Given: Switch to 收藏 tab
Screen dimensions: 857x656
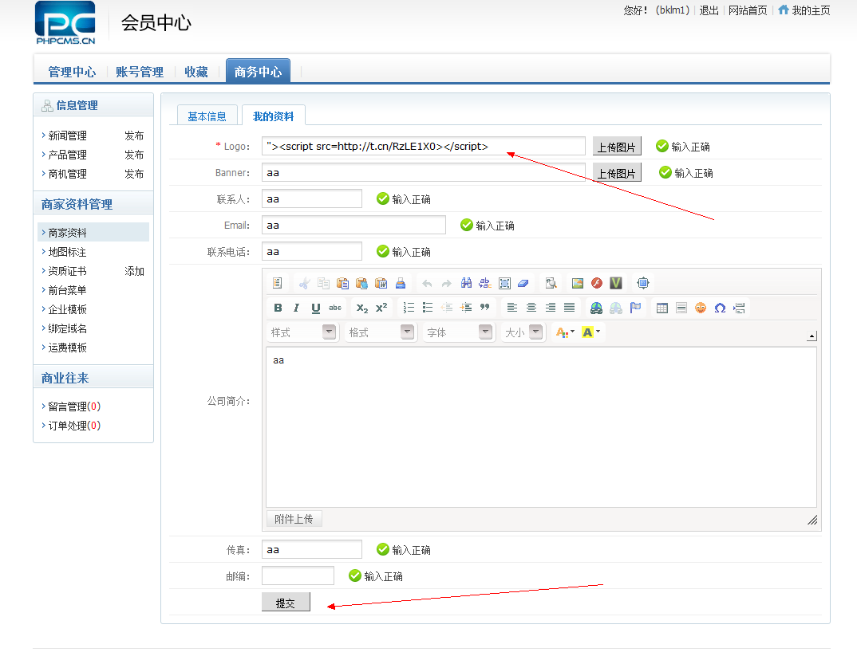Looking at the screenshot, I should tap(196, 72).
